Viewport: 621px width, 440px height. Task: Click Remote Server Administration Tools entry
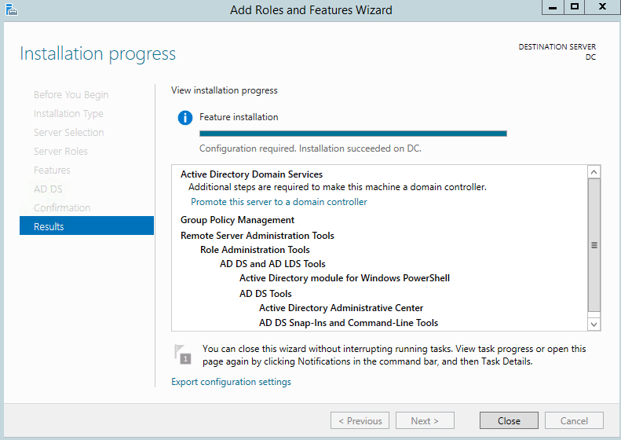point(258,236)
